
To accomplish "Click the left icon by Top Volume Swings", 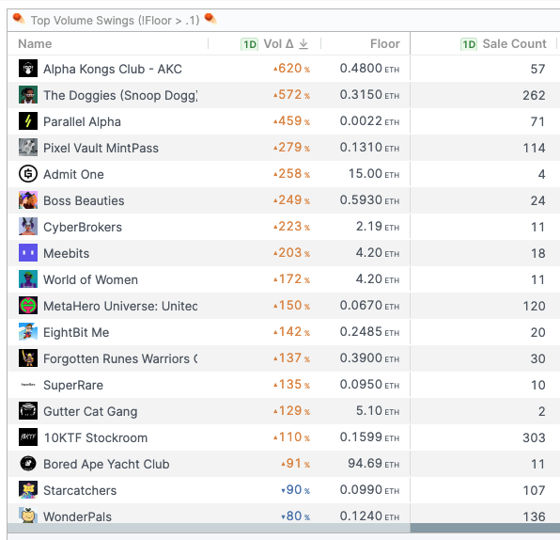I will (x=19, y=19).
